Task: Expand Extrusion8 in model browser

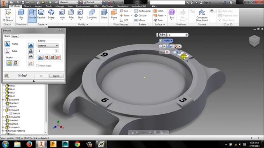Action: pyautogui.click(x=3, y=99)
